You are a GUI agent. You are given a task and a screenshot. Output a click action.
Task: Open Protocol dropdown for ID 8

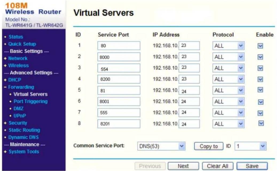pos(228,124)
